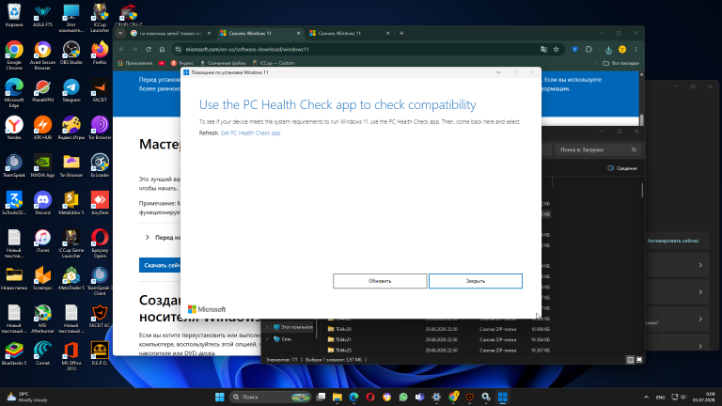This screenshot has height=406, width=722.
Task: Click 'Активировать сейчас' in the Settings window
Action: (673, 241)
